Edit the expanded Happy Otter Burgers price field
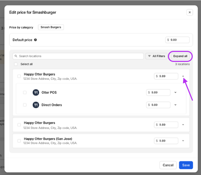This screenshot has height=175, width=201. [x=166, y=76]
